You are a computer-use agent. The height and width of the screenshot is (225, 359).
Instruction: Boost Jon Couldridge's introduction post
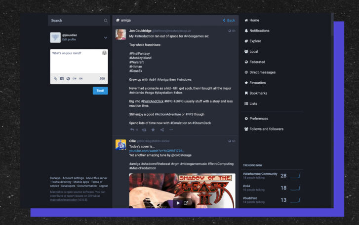[x=144, y=129]
